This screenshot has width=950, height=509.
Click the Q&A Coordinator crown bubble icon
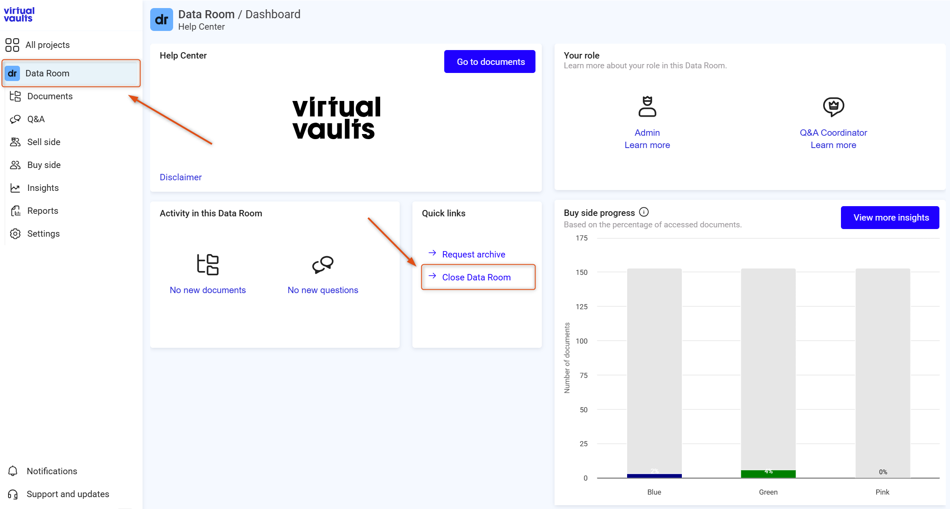point(833,107)
